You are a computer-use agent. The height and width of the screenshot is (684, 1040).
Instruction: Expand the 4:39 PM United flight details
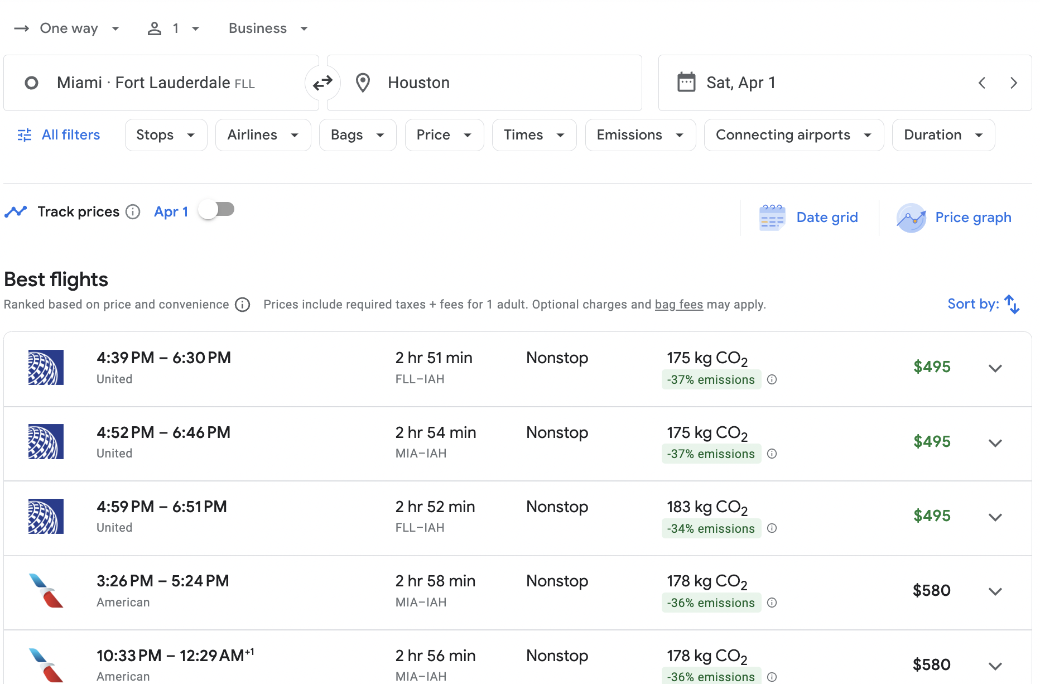[x=995, y=368]
